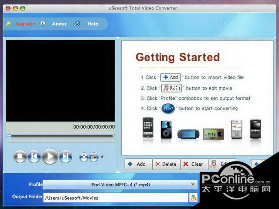
Task: Click the Clear button
Action: (x=194, y=164)
